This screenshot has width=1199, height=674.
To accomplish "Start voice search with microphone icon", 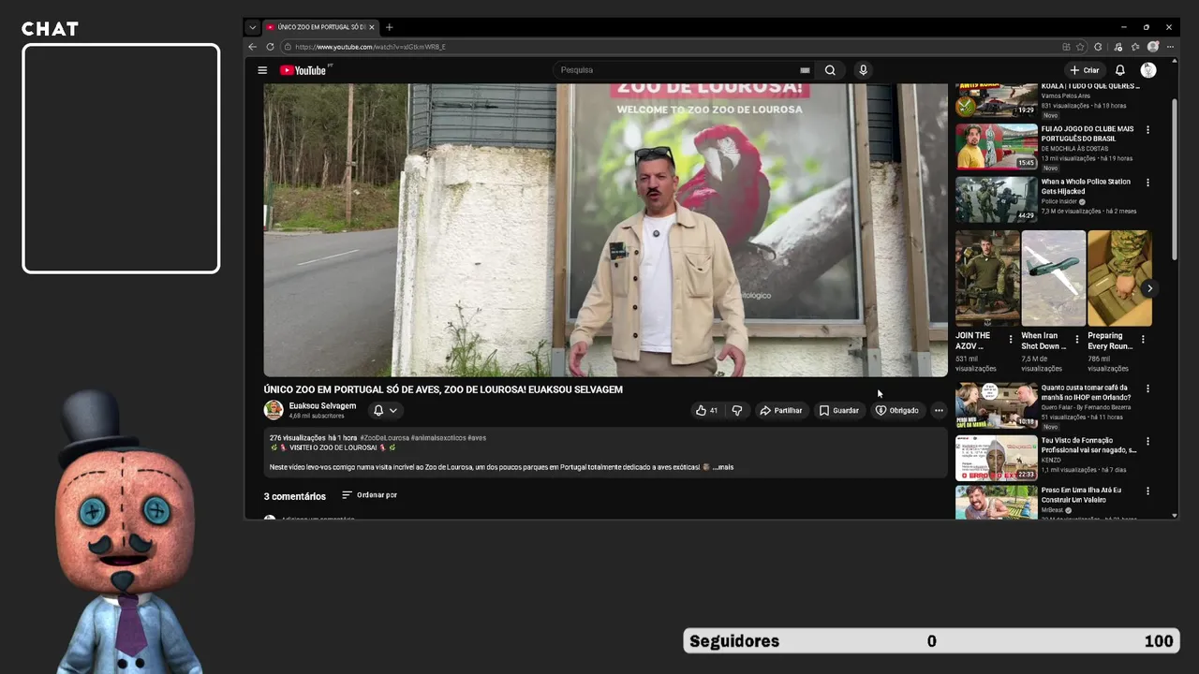I will coord(863,70).
